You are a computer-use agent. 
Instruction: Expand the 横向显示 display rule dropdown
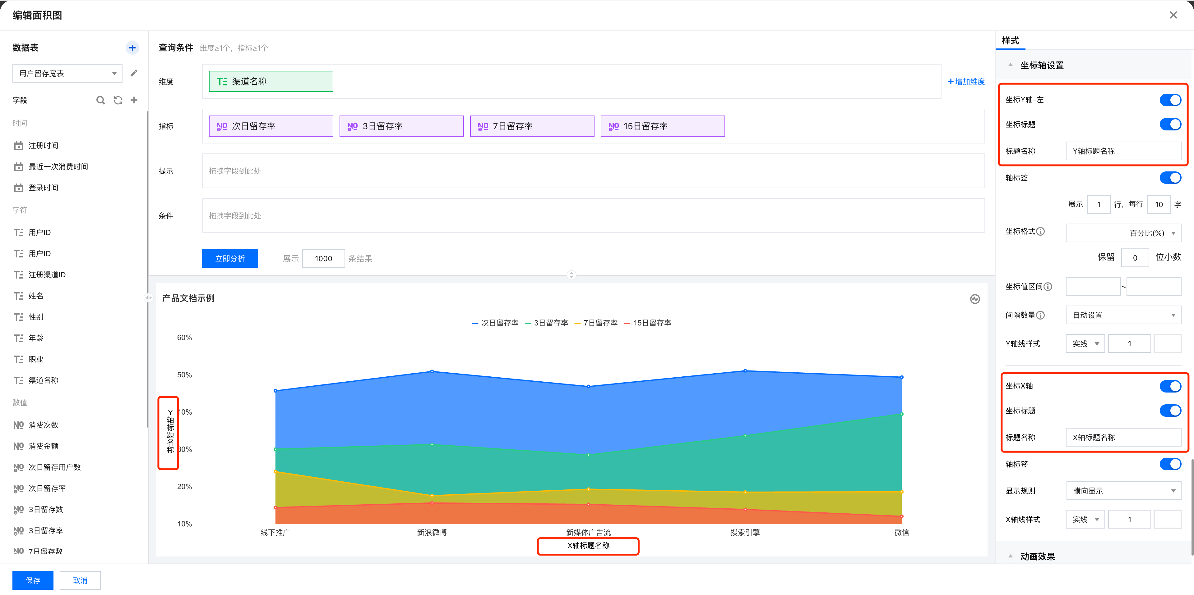tap(1123, 491)
